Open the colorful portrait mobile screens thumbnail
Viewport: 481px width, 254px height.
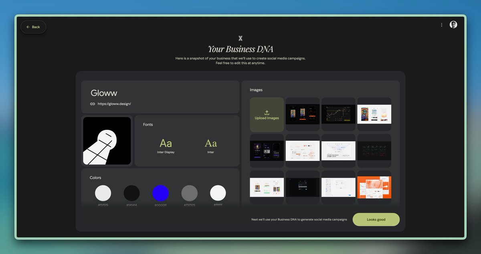coord(374,115)
